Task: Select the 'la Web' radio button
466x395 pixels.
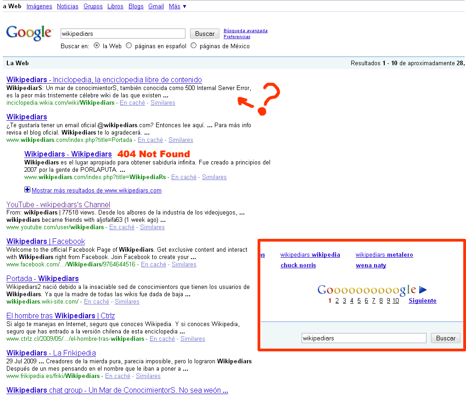Action: (96, 46)
